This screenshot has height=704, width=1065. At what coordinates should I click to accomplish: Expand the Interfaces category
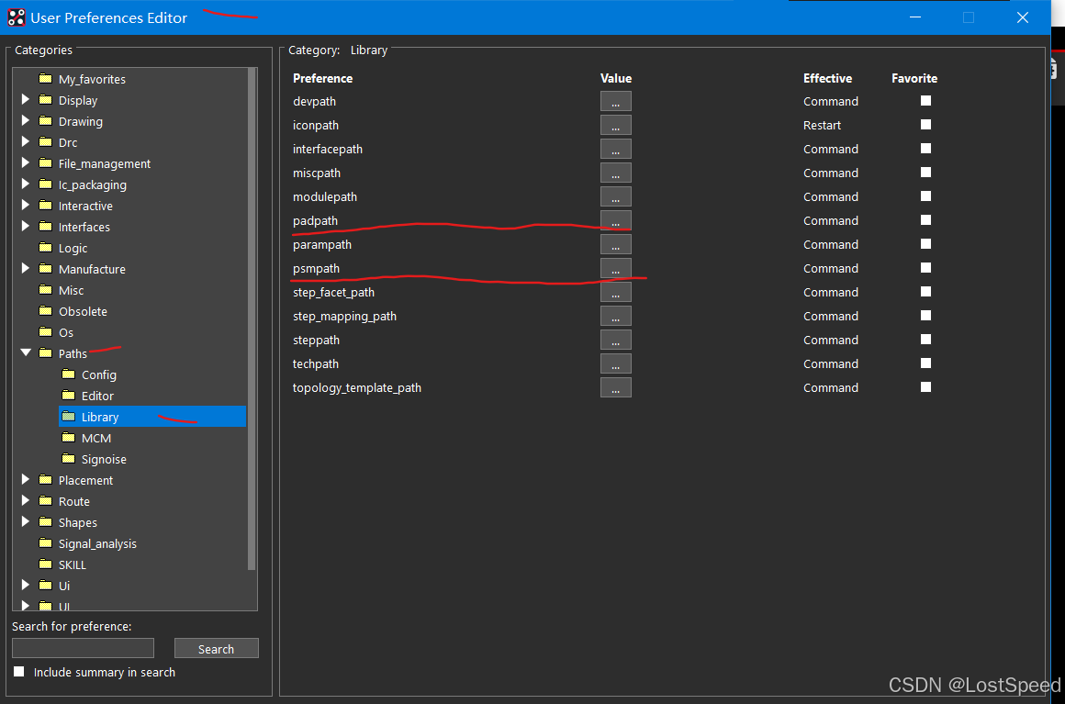(25, 226)
